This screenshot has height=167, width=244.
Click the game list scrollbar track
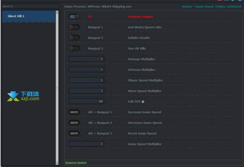pos(57,88)
